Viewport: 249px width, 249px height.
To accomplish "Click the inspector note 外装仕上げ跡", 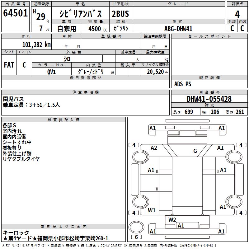I will (17, 153).
